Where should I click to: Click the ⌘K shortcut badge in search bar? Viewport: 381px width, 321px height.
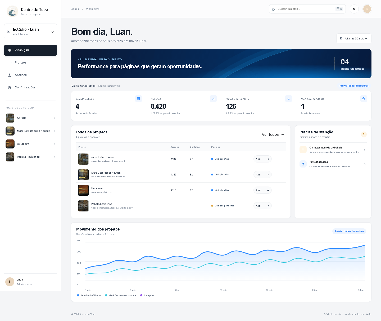(339, 9)
